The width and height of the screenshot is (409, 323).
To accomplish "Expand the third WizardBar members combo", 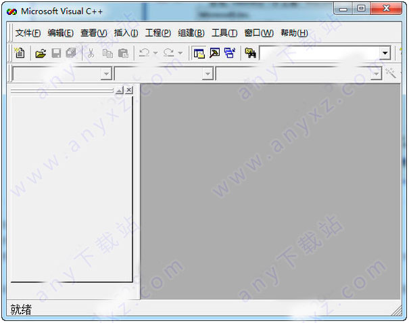I will 376,74.
